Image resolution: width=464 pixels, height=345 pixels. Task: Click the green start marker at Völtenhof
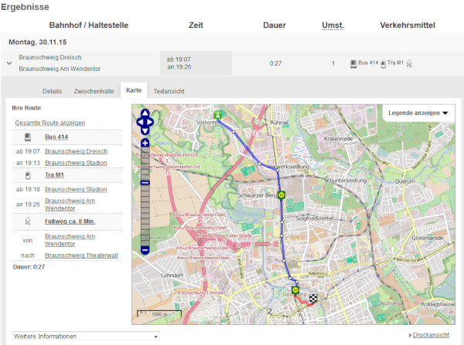(218, 115)
